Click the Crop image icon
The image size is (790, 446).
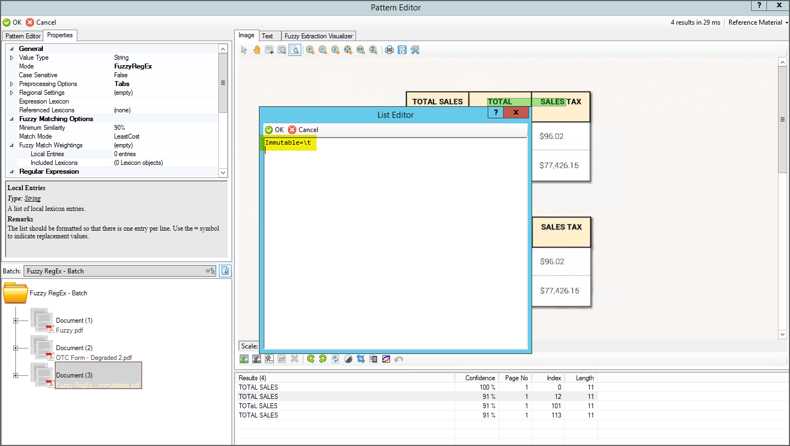360,359
